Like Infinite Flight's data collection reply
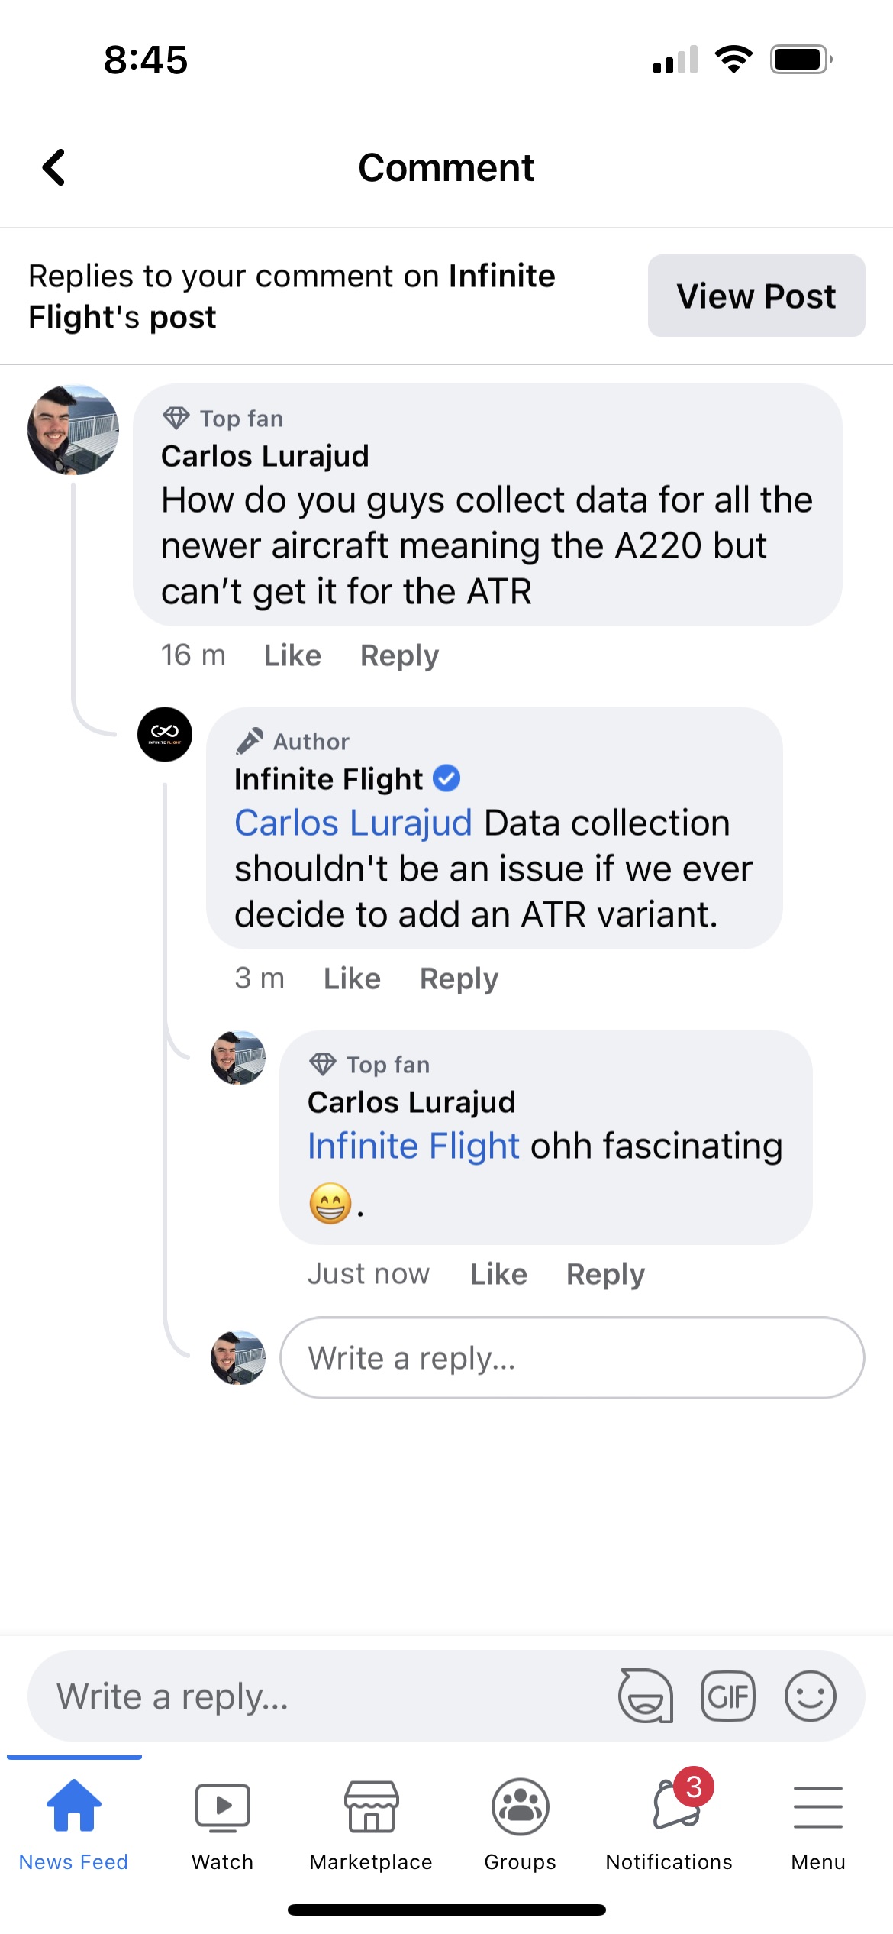Screen dimensions: 893x1934 click(352, 978)
